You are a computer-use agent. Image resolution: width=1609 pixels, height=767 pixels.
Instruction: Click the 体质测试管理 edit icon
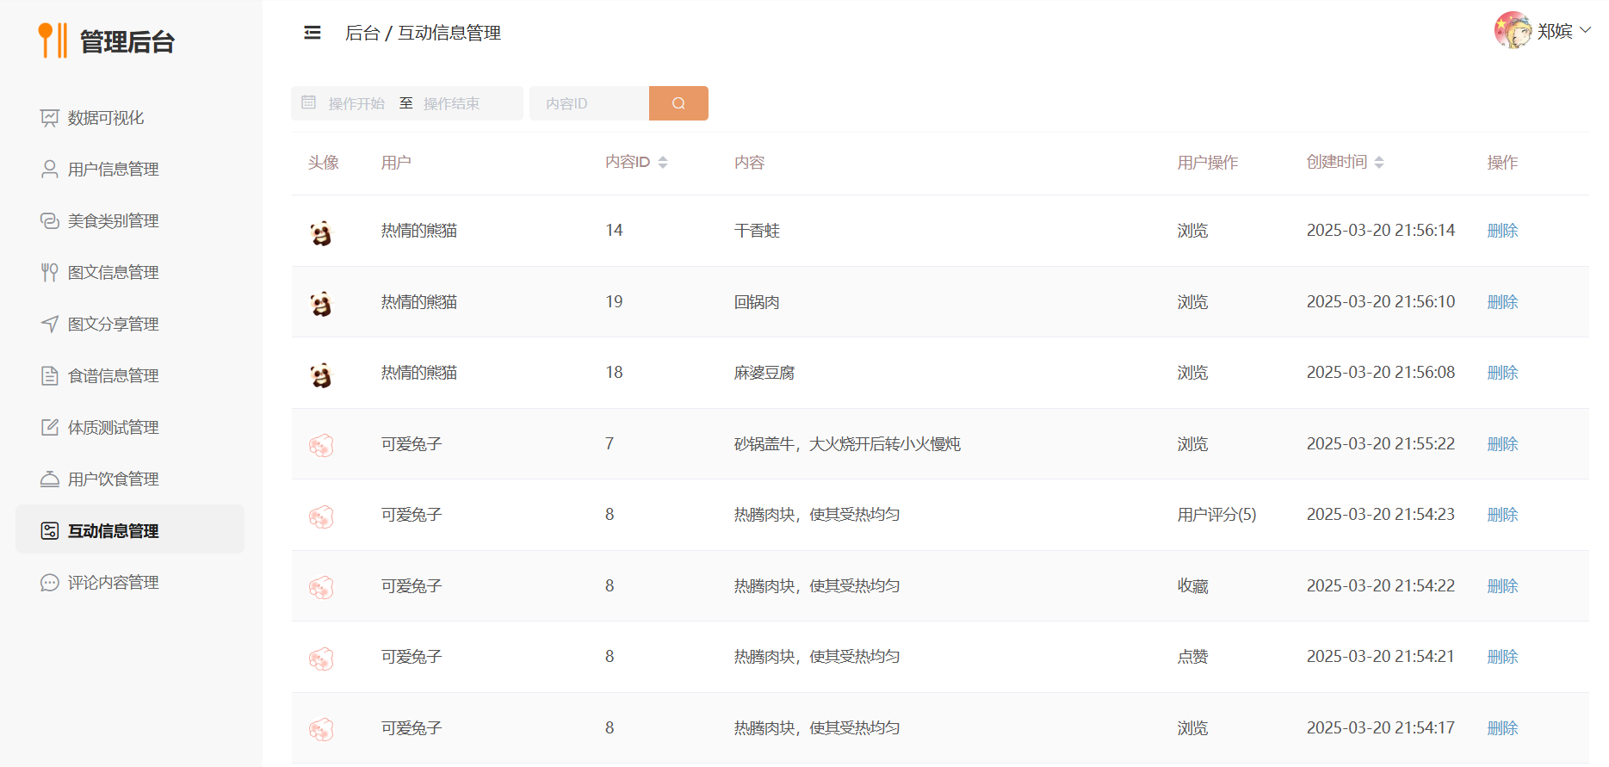pos(50,428)
